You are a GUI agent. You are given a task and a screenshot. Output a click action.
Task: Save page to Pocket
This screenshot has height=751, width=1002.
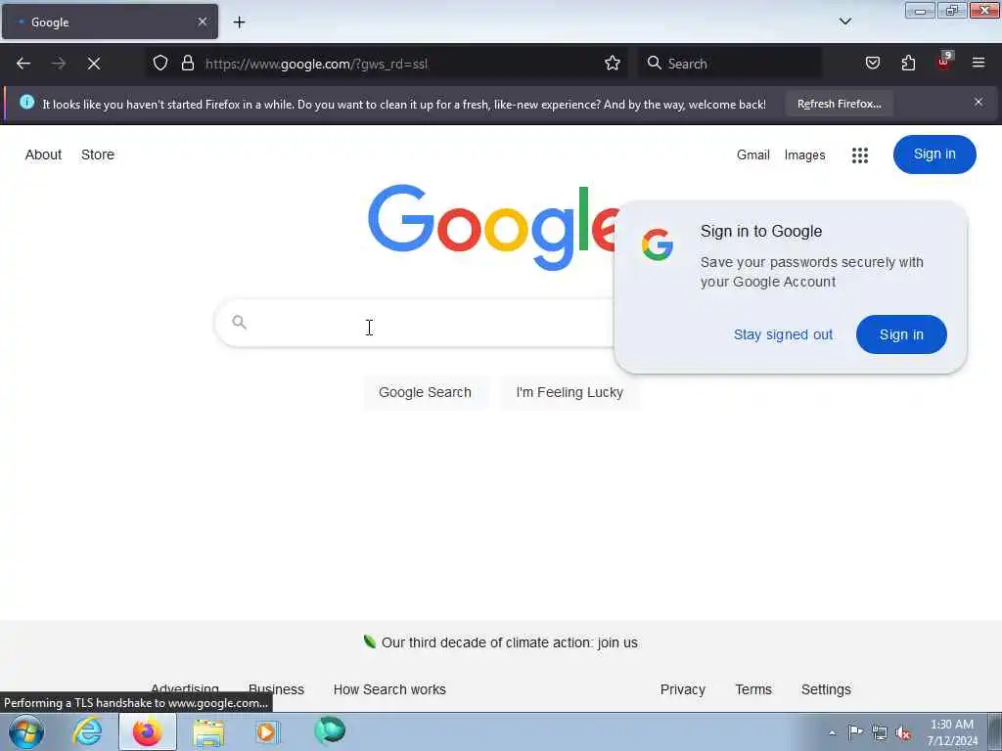click(x=872, y=63)
